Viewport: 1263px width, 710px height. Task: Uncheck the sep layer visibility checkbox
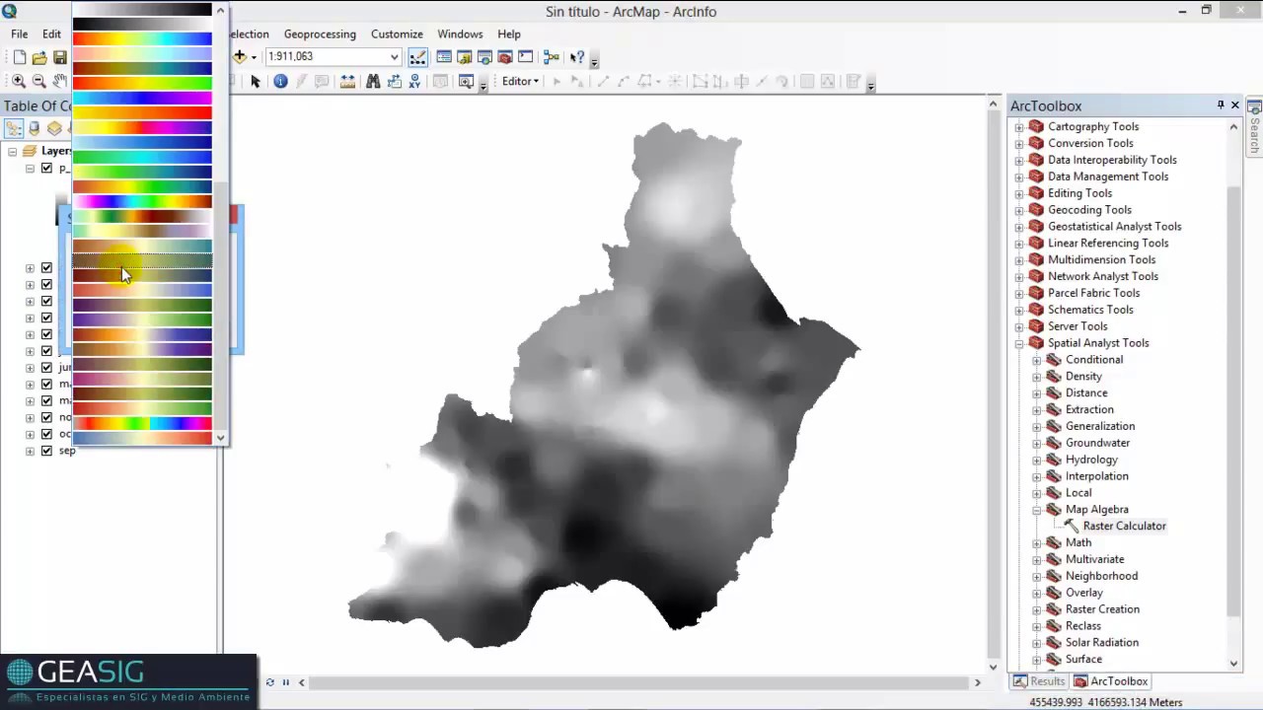tap(46, 451)
